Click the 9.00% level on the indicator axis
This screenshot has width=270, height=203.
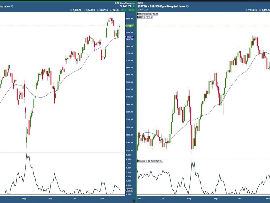129,155
